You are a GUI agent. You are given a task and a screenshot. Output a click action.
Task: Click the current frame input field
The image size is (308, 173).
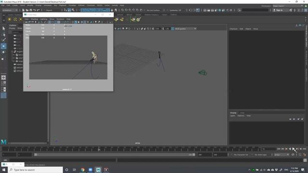click(x=269, y=149)
